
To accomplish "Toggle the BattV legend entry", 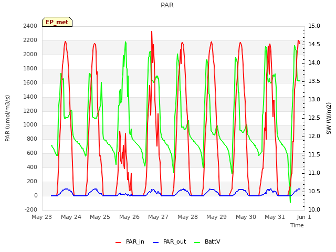I will [207, 241].
